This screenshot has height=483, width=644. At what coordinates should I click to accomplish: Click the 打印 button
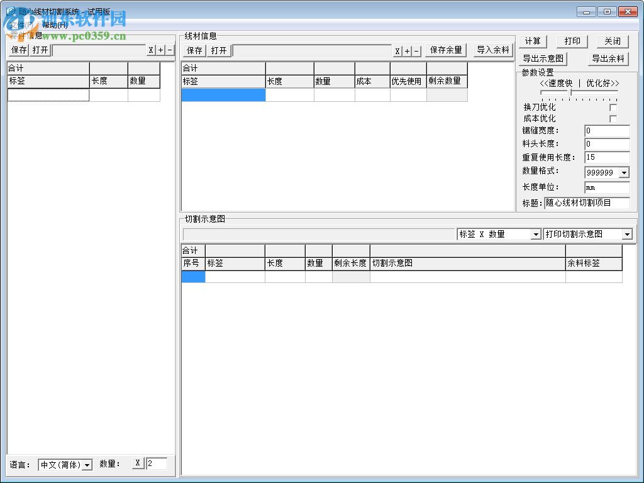click(x=572, y=41)
